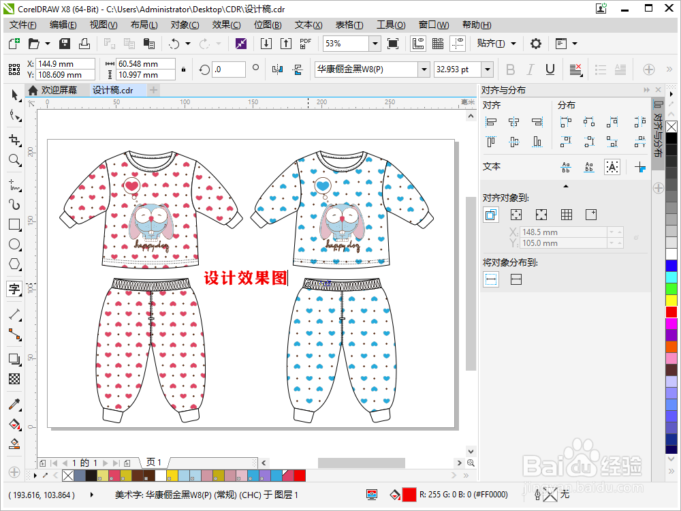
Task: Expand the Open file dropdown arrow
Action: [48, 44]
